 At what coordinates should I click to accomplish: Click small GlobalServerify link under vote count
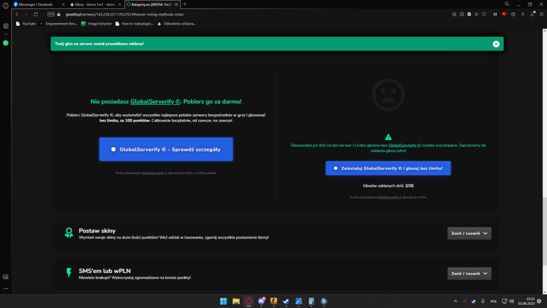tap(389, 197)
